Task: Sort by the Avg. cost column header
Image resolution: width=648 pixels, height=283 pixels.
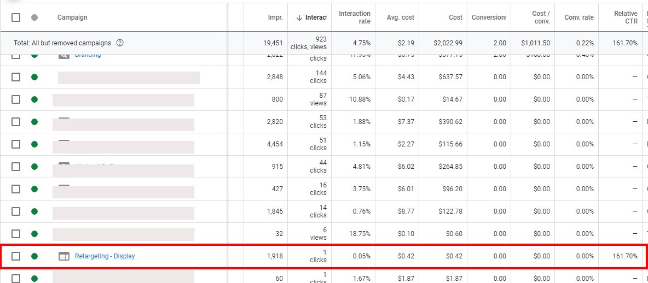Action: coord(400,17)
